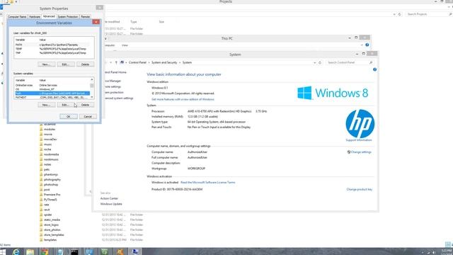
Task: Open Advanced system settings link
Action: 119,98
